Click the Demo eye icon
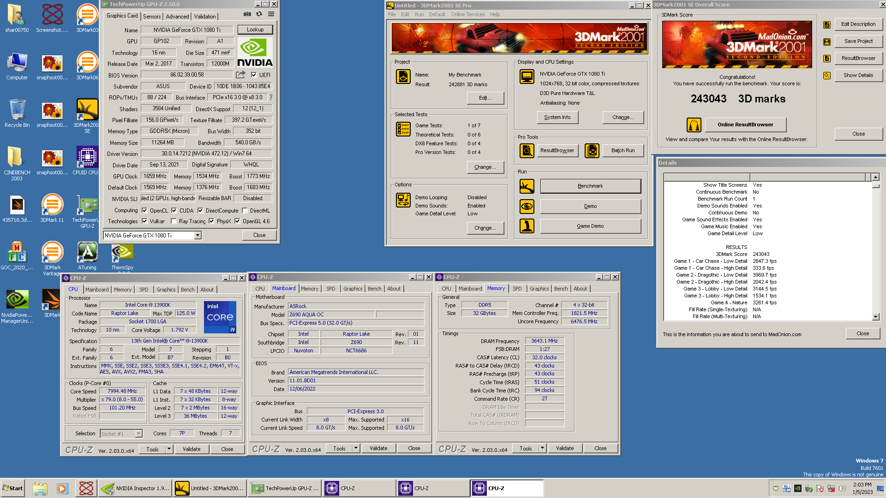 527,206
